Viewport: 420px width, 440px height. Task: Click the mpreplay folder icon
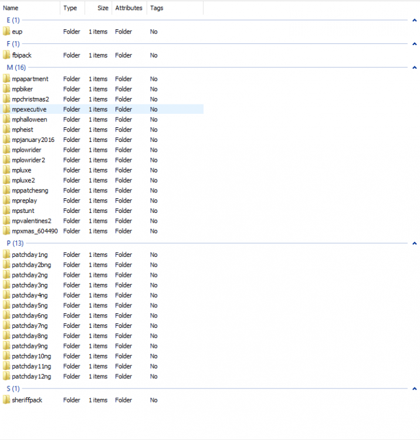[6, 201]
